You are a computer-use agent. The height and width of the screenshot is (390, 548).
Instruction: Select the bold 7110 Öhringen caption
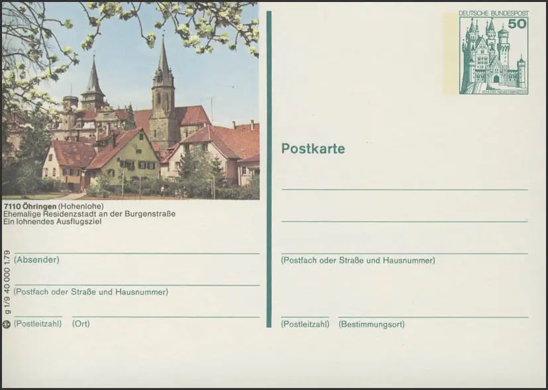coord(29,205)
